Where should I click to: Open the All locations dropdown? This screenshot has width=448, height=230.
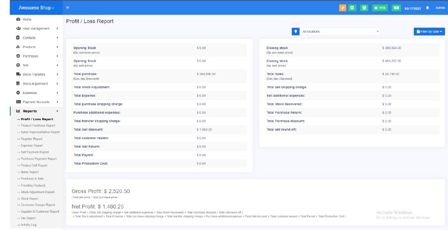click(x=340, y=31)
